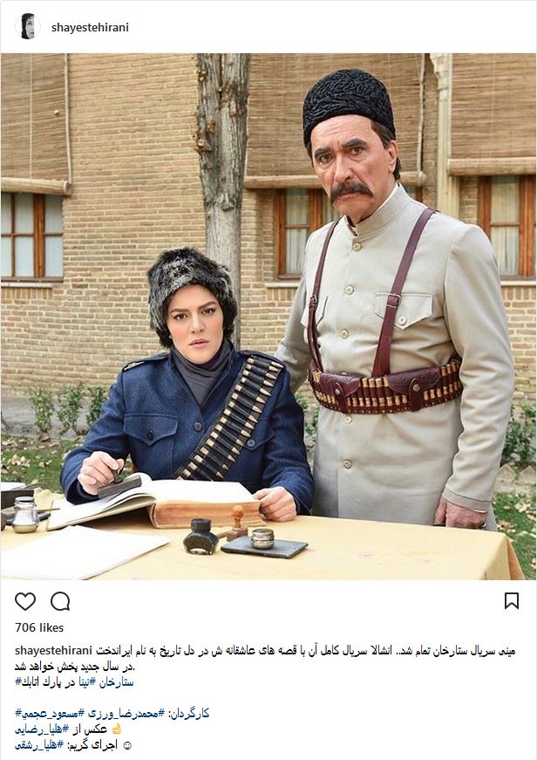
Task: Open shayestehirani username in the caption
Action: click(53, 650)
